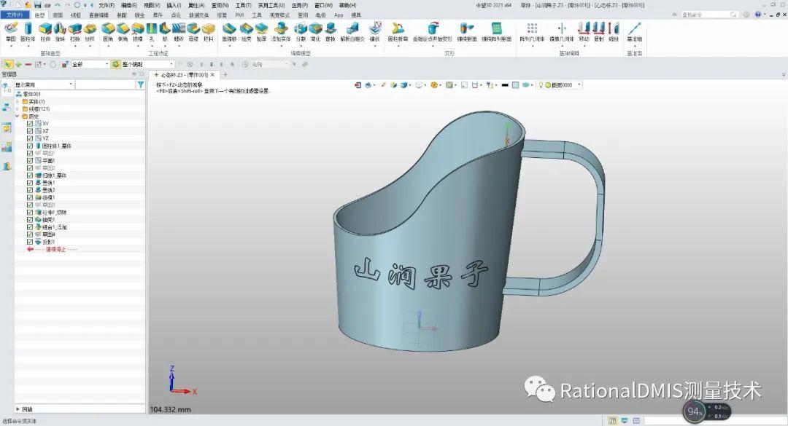Expand the 线框(121) folder in tree

click(x=18, y=109)
